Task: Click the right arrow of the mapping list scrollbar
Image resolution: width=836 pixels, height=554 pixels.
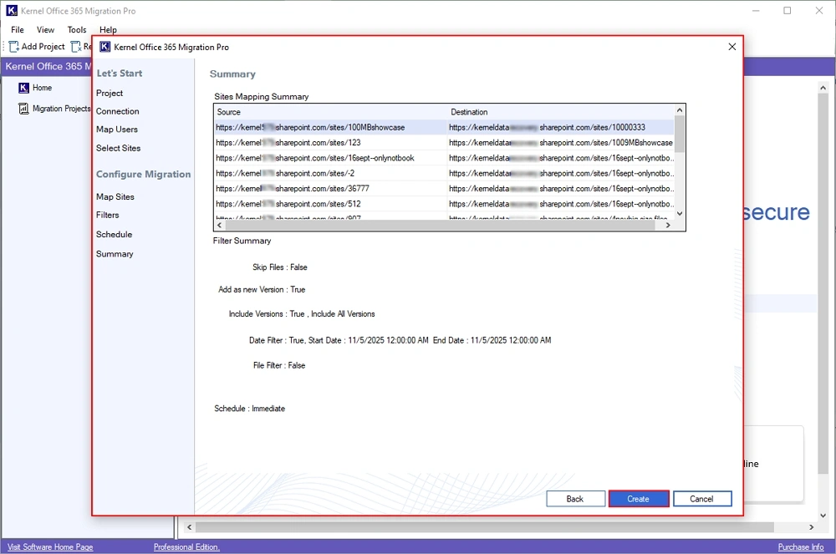Action: [667, 225]
